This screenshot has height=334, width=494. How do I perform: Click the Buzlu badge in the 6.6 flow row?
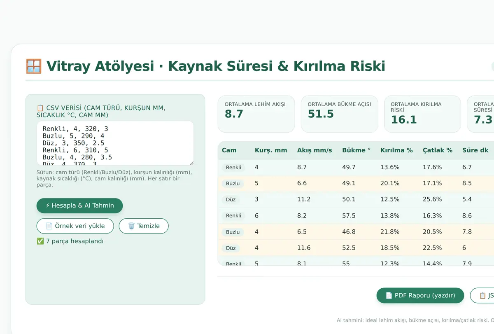[233, 184]
